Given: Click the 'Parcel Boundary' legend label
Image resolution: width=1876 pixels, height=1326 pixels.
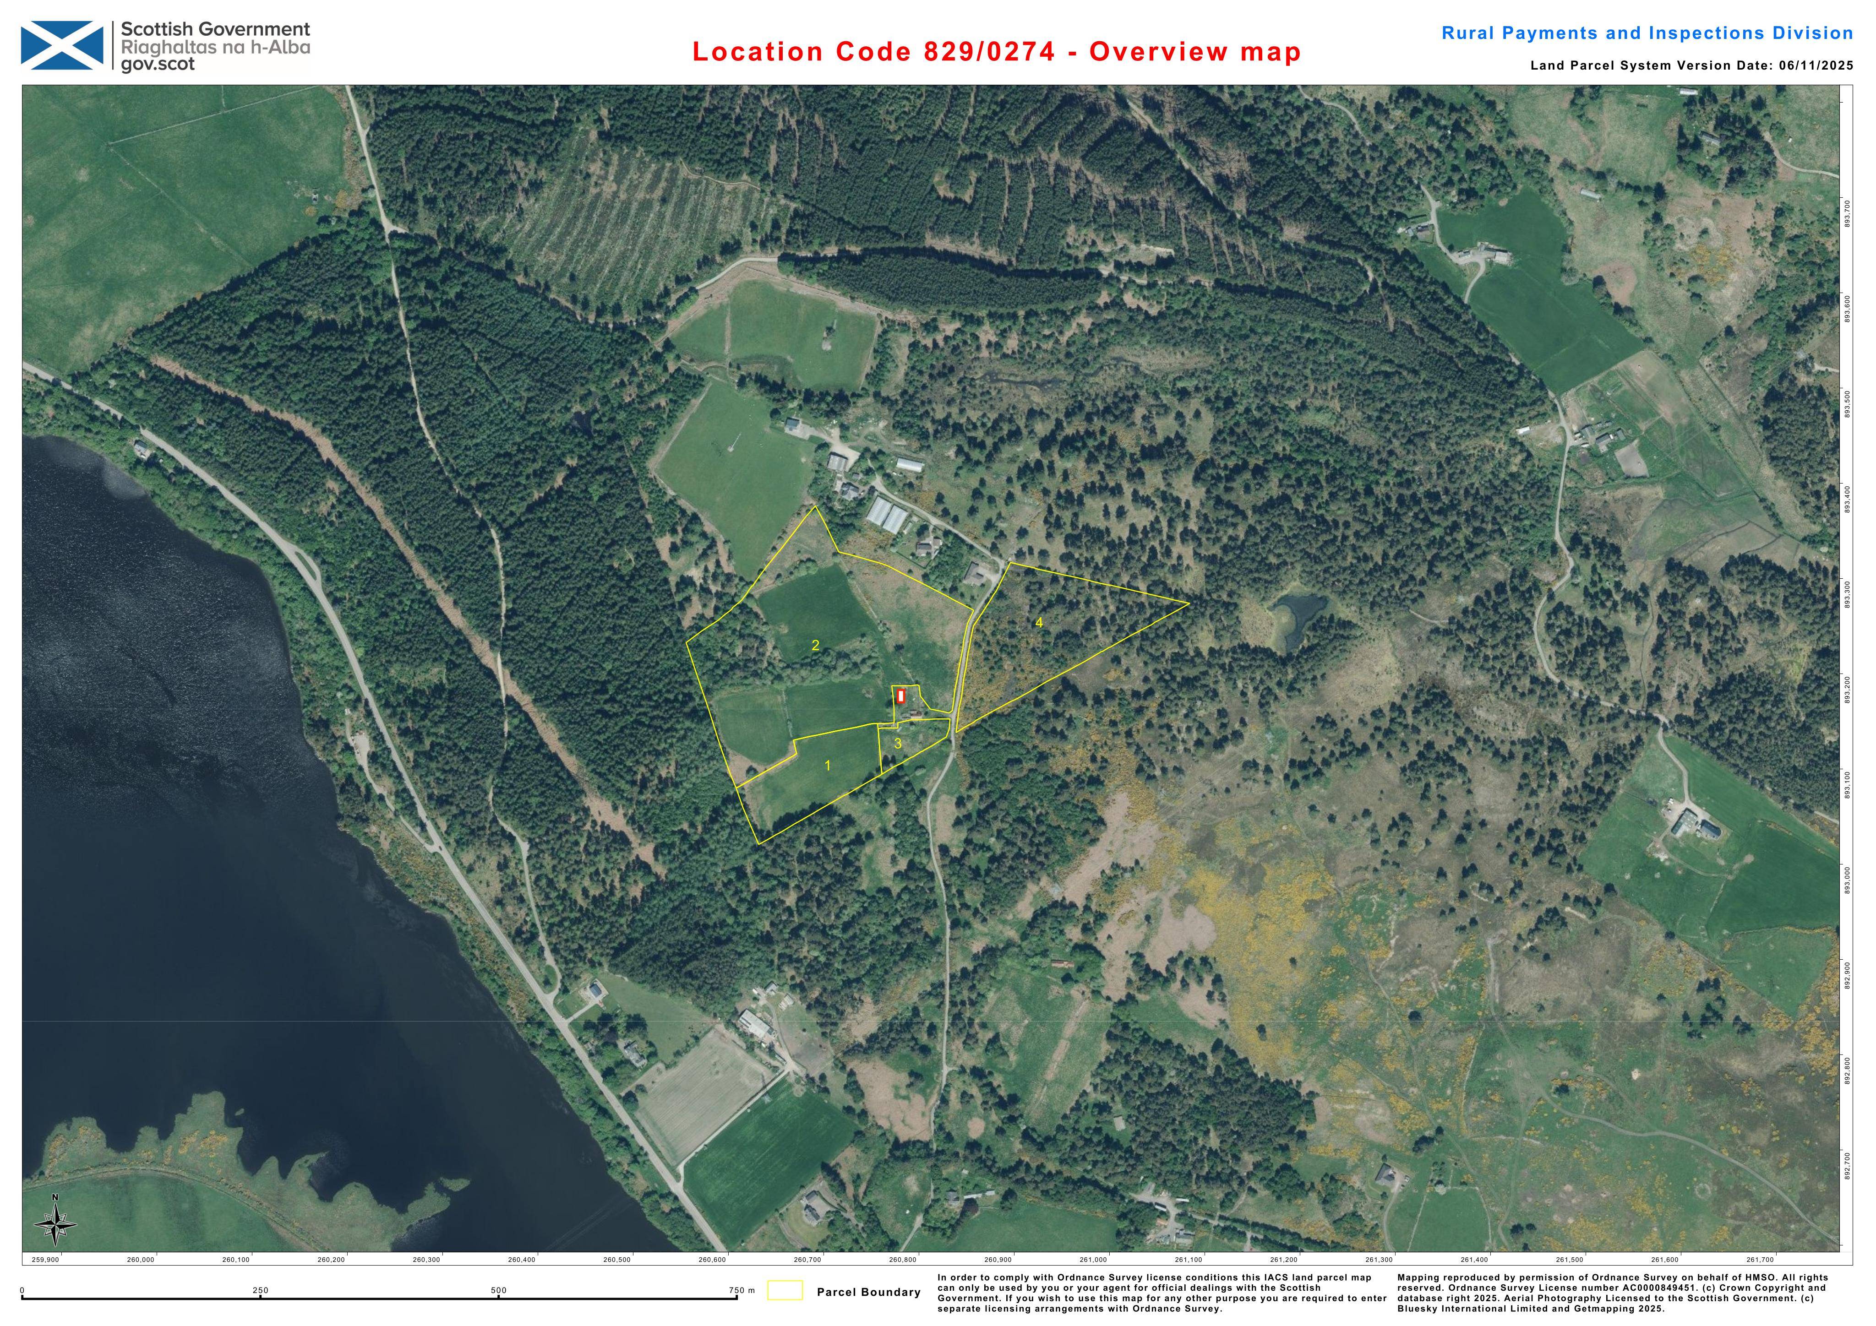Looking at the screenshot, I should click(x=868, y=1292).
